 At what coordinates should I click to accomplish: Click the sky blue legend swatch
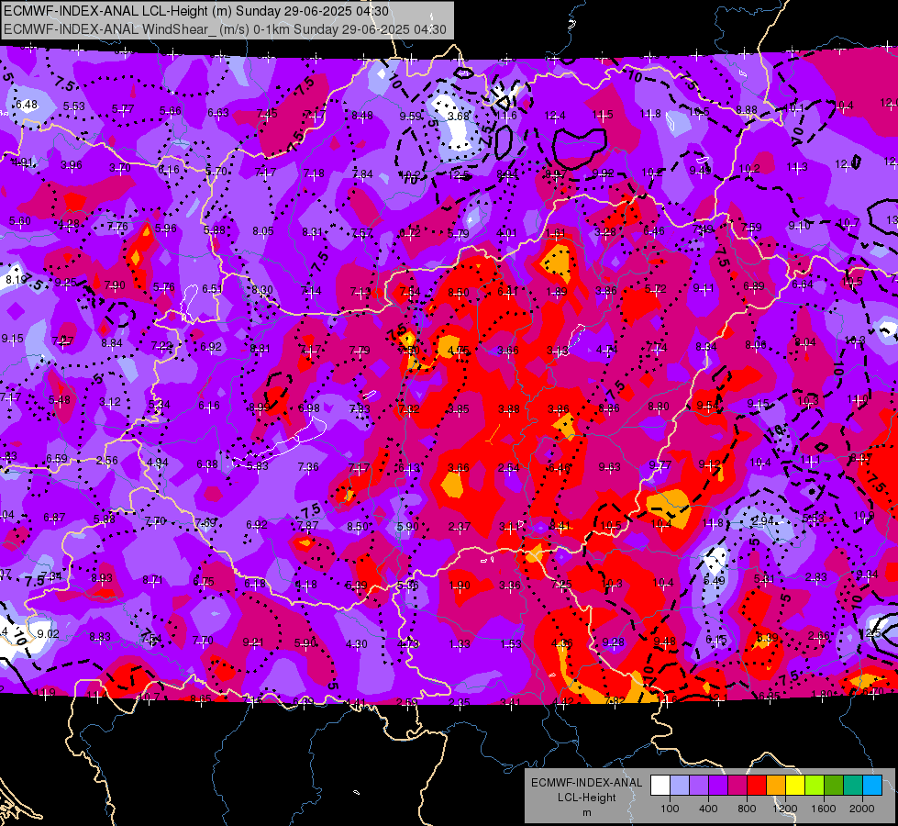[x=872, y=786]
